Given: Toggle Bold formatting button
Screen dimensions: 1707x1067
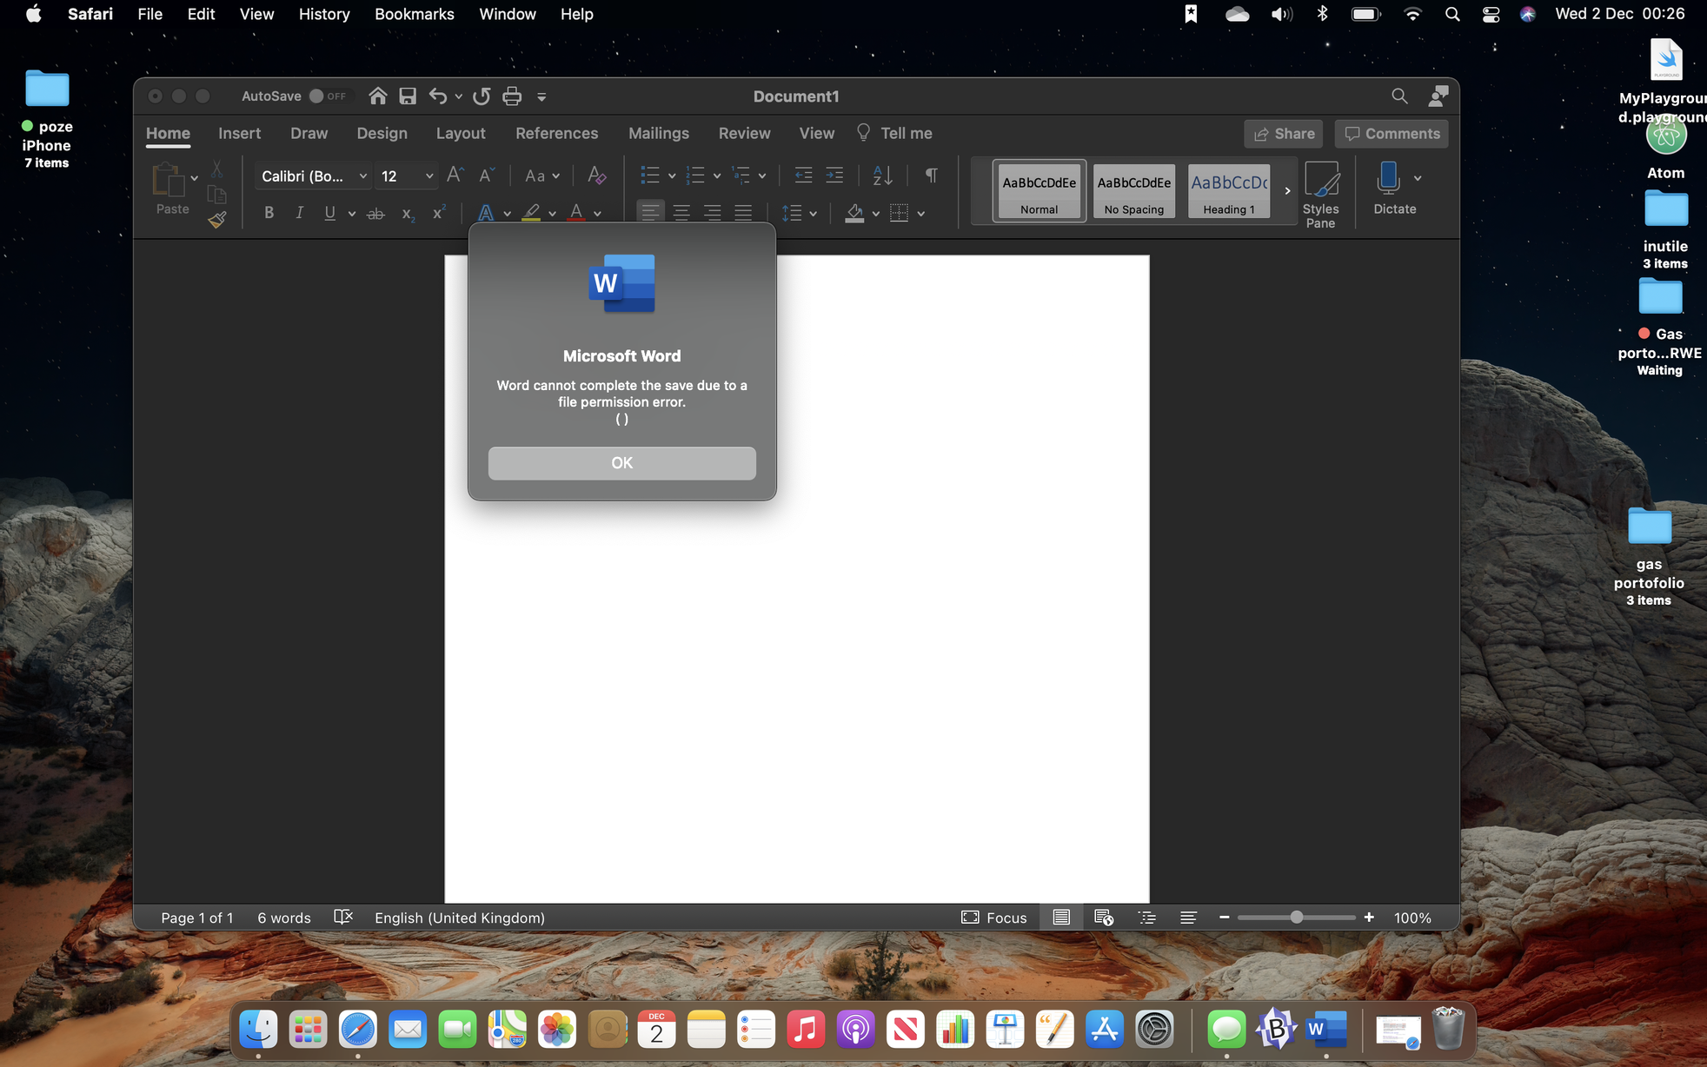Looking at the screenshot, I should click(x=269, y=213).
